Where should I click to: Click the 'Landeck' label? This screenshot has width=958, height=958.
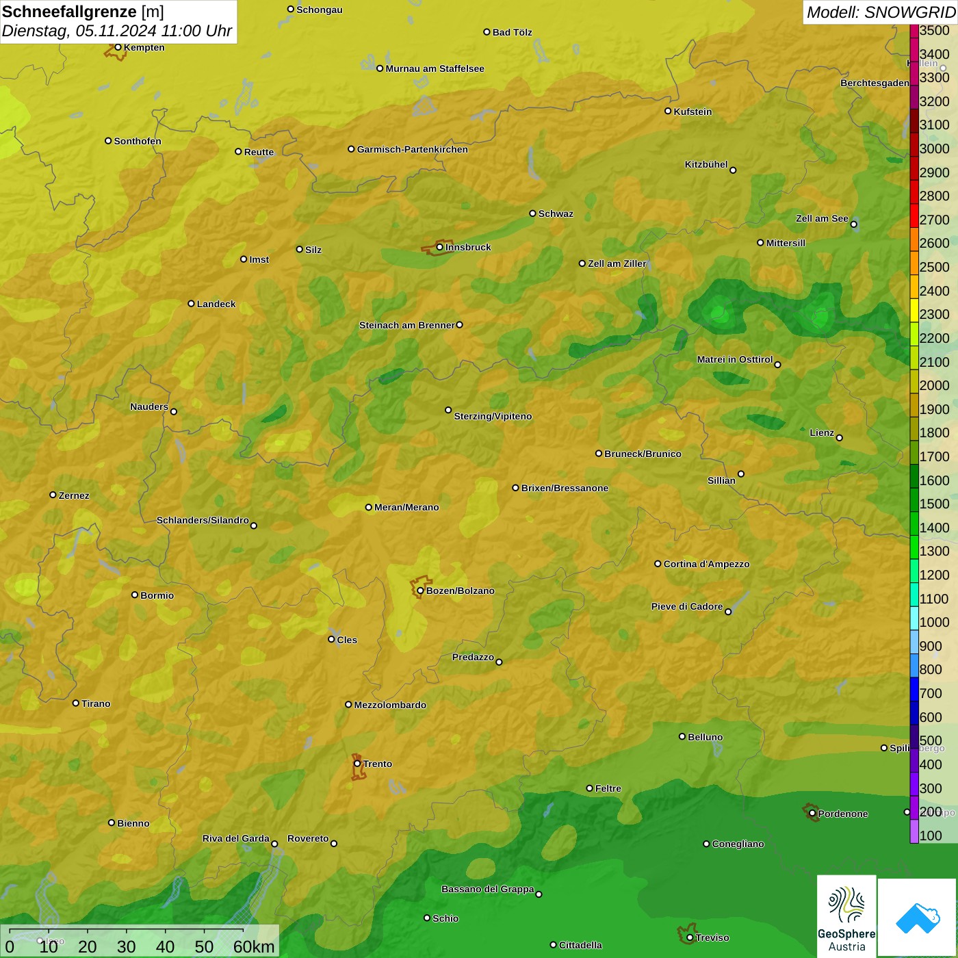(216, 304)
